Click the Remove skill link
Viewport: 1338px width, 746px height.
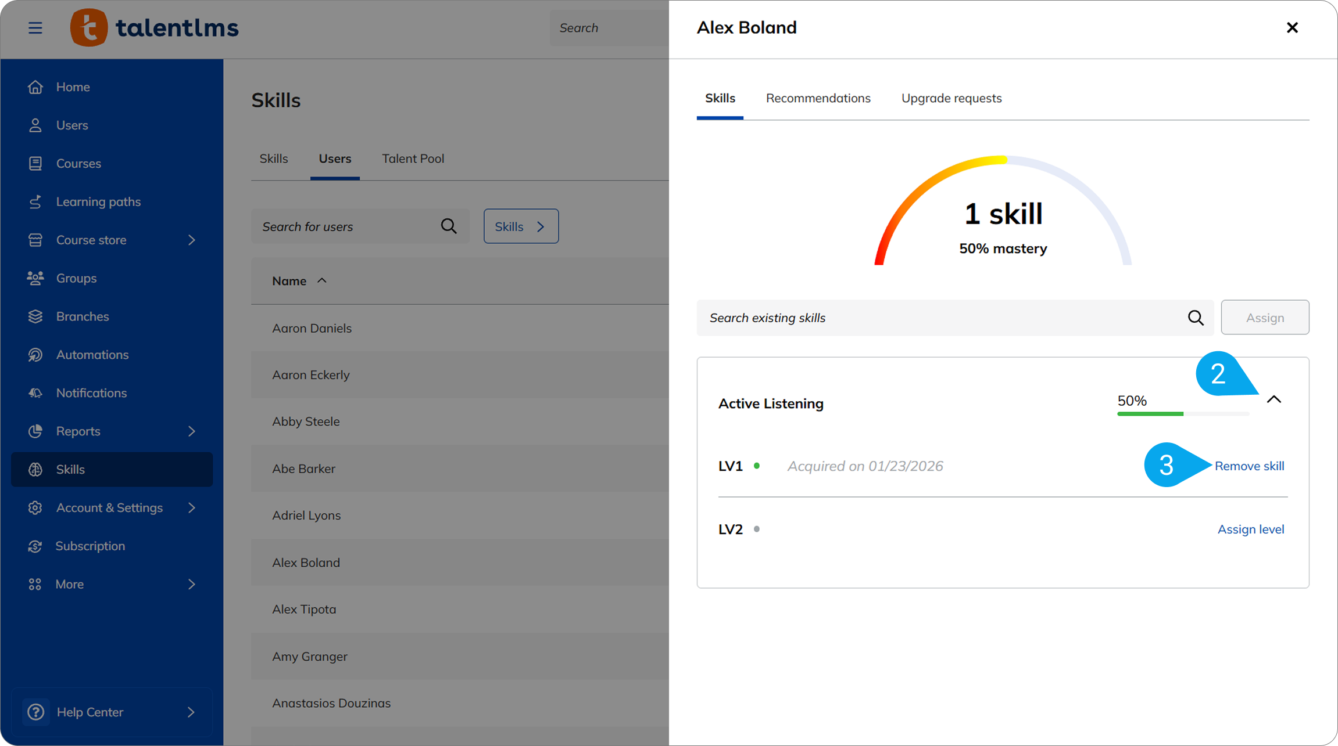click(1249, 466)
